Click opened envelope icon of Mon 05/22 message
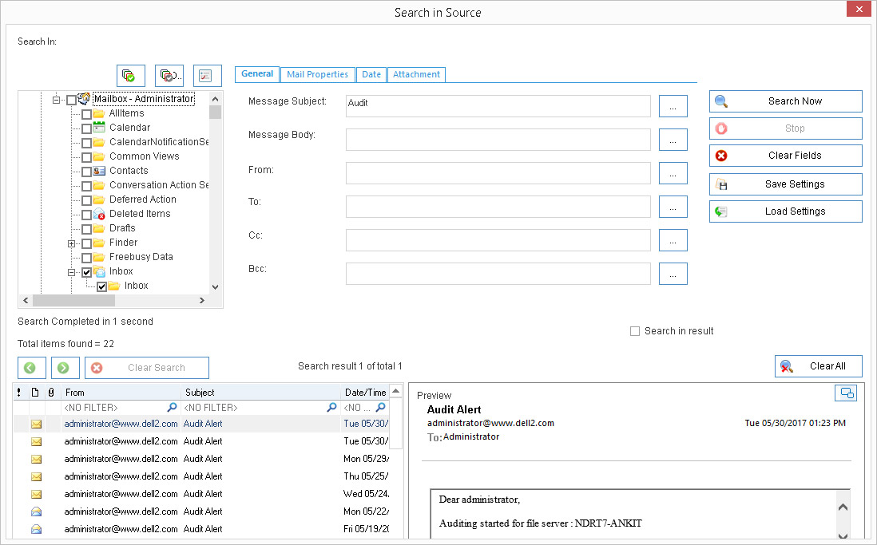 coord(37,511)
